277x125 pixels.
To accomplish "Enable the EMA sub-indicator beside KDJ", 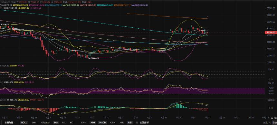I will click(83, 122).
